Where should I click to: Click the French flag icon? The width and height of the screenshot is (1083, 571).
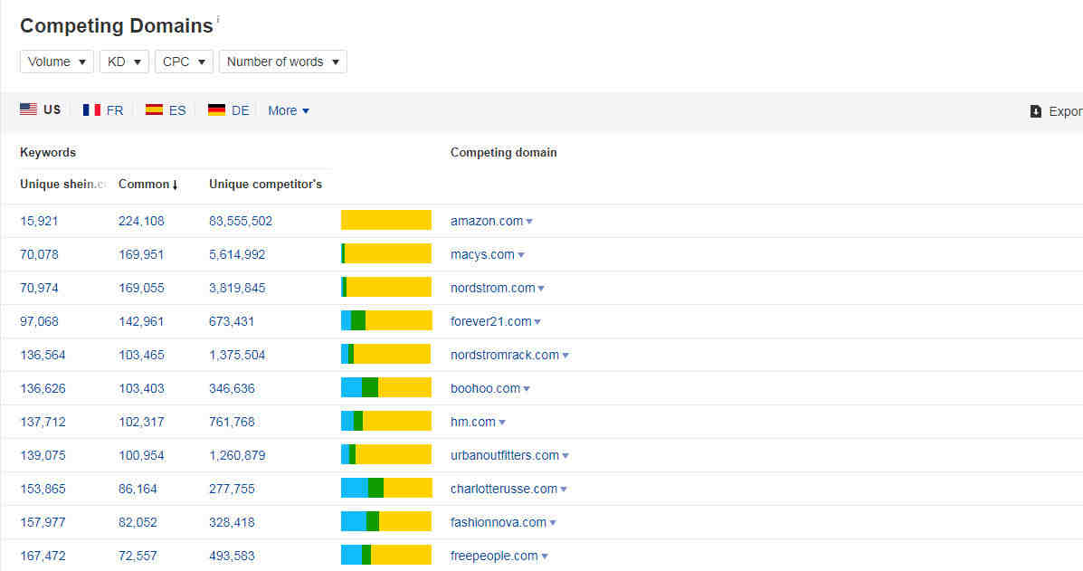point(91,109)
